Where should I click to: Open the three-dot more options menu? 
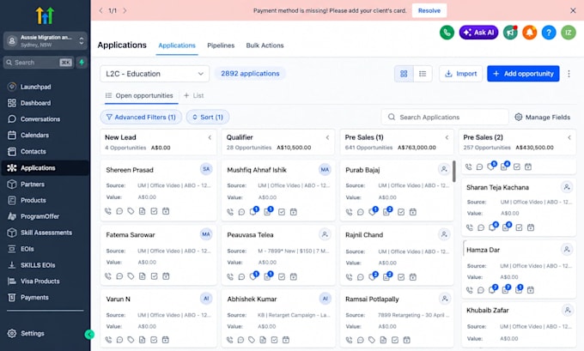(569, 74)
